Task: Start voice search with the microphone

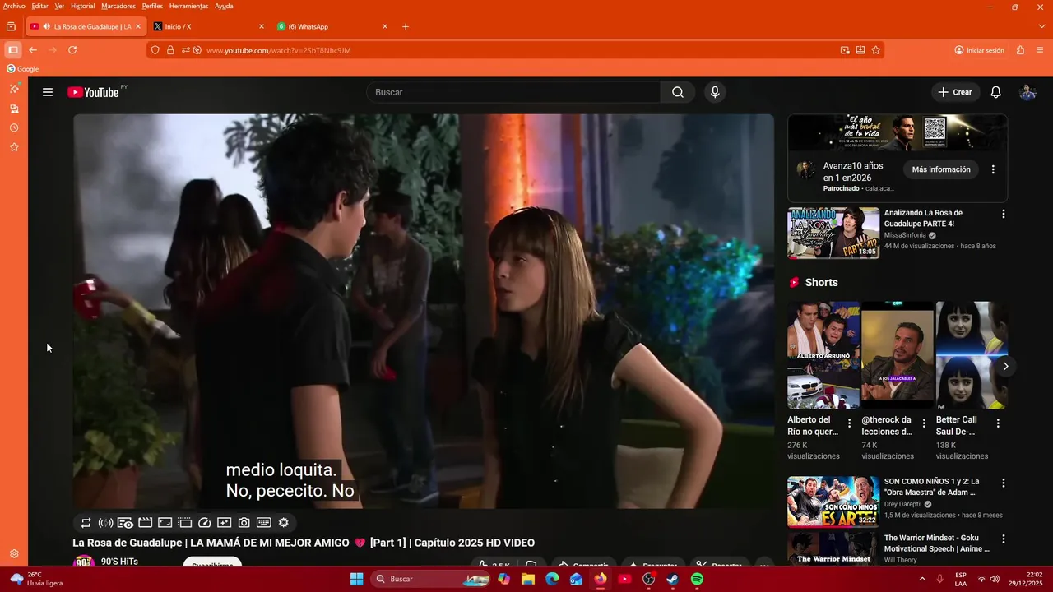Action: pos(715,92)
